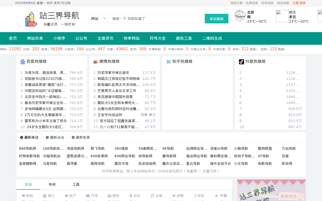Open the 网站 search type dropdown
Image resolution: width=322 pixels, height=201 pixels.
(x=99, y=19)
